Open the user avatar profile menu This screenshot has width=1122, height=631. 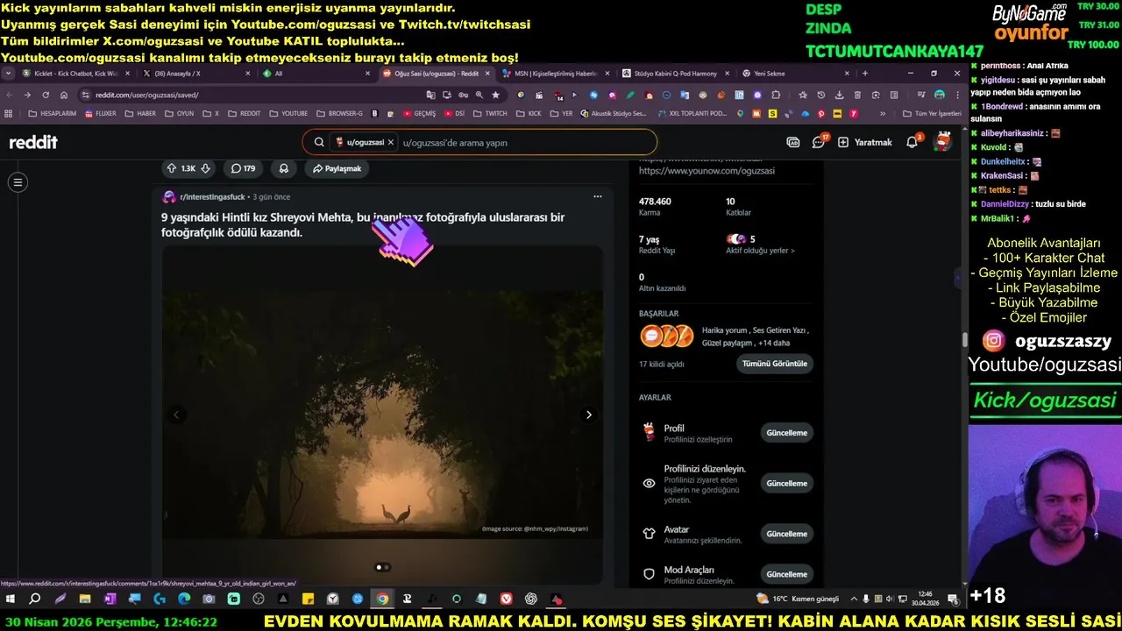943,142
